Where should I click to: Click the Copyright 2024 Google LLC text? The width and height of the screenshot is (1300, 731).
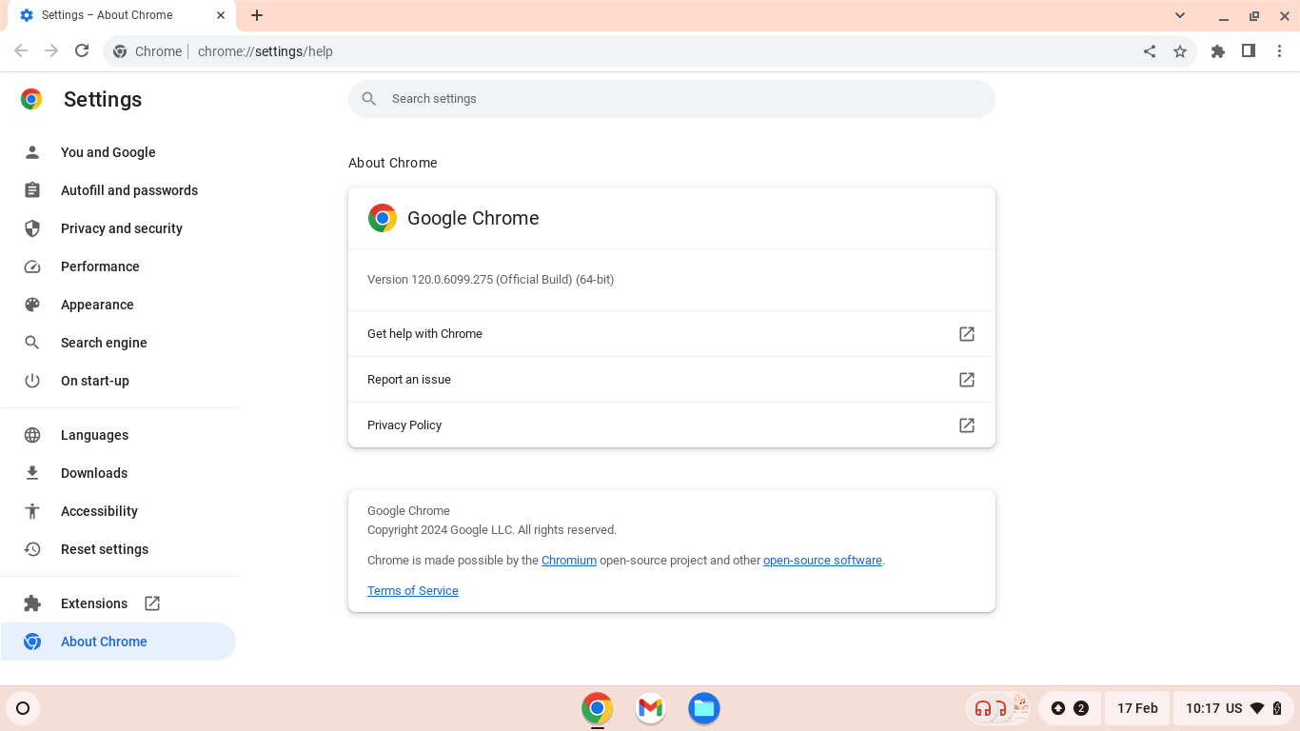[x=492, y=530]
